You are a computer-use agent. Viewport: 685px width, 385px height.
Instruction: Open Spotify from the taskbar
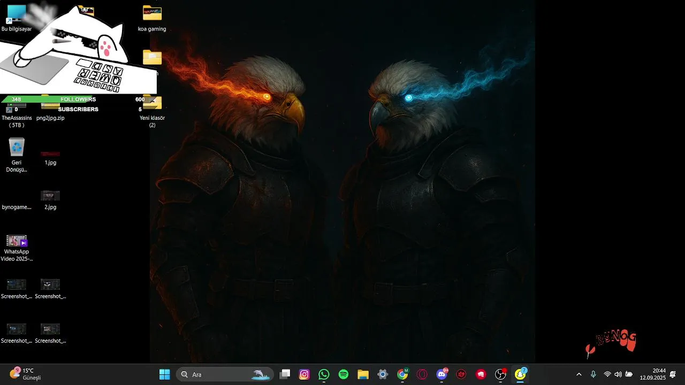[344, 374]
